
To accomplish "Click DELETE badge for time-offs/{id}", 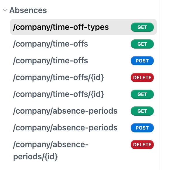I will tap(142, 77).
